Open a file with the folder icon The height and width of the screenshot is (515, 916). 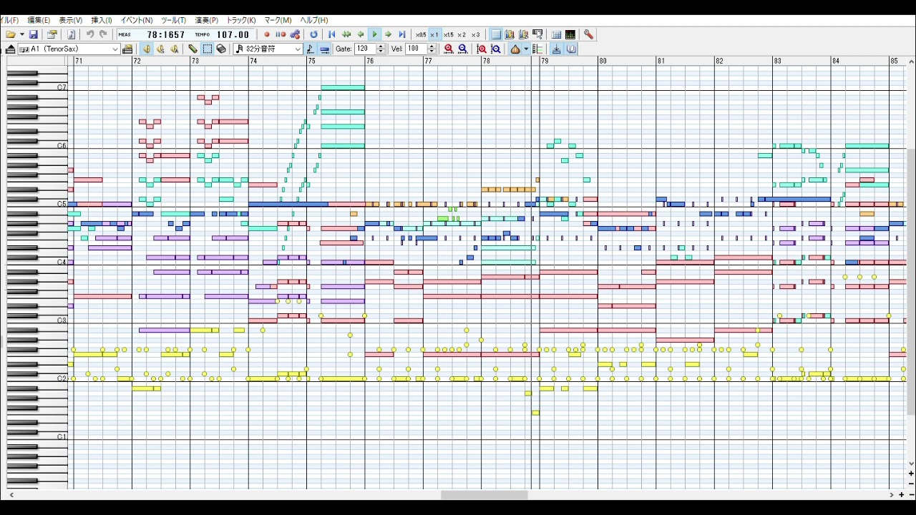10,34
